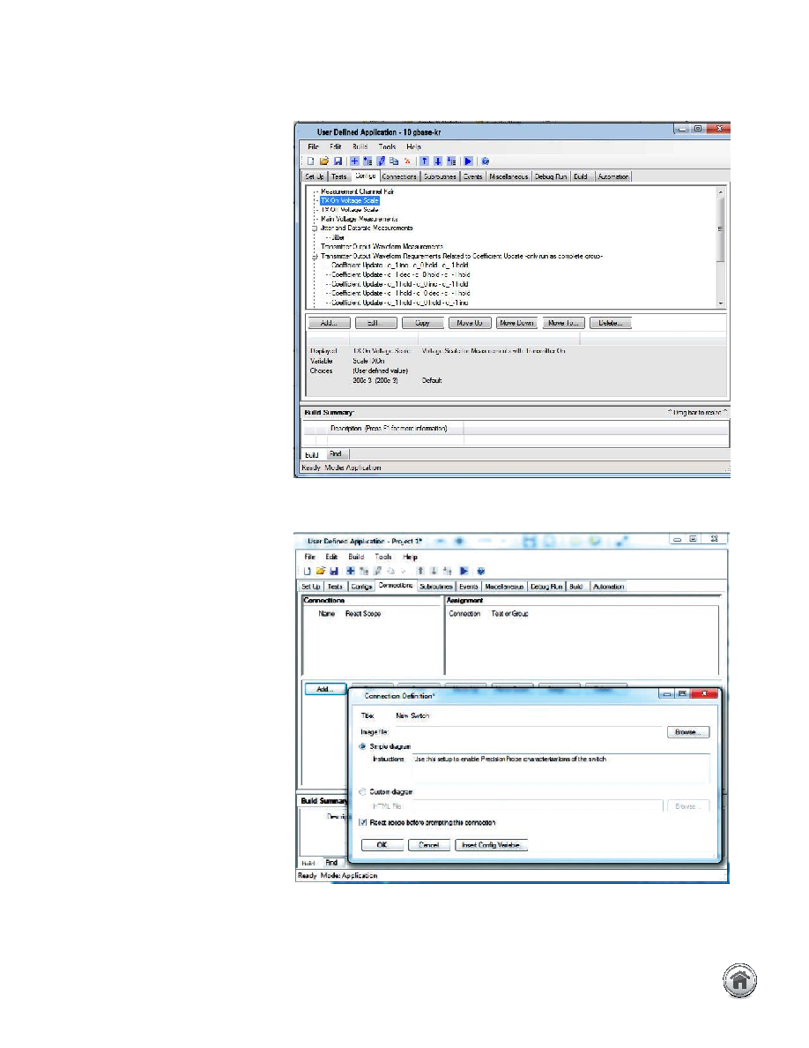Image resolution: width=809 pixels, height=1048 pixels.
Task: Click the red Delete X icon in upper toolbar
Action: 407,161
